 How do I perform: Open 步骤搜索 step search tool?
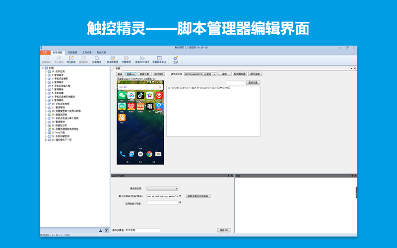pyautogui.click(x=96, y=60)
